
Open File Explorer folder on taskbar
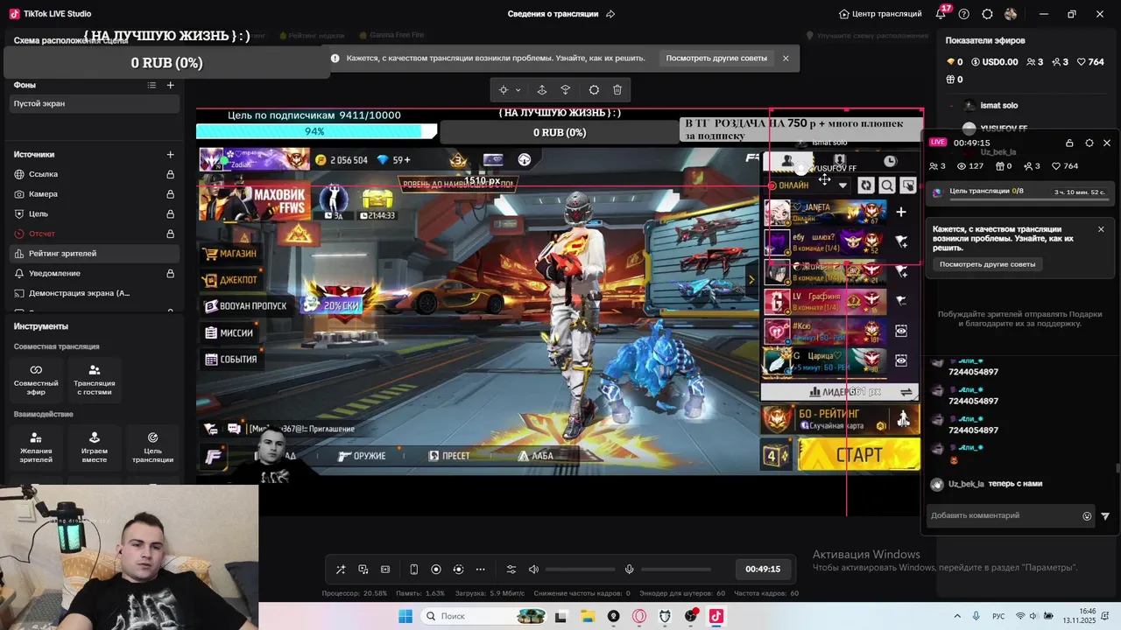[x=588, y=616]
